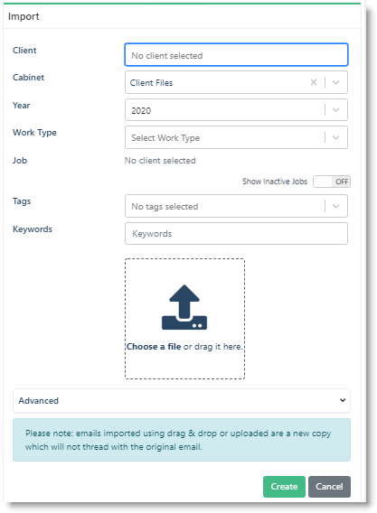This screenshot has height=513, width=377.
Task: Open the Year 2020 dropdown
Action: pos(236,110)
